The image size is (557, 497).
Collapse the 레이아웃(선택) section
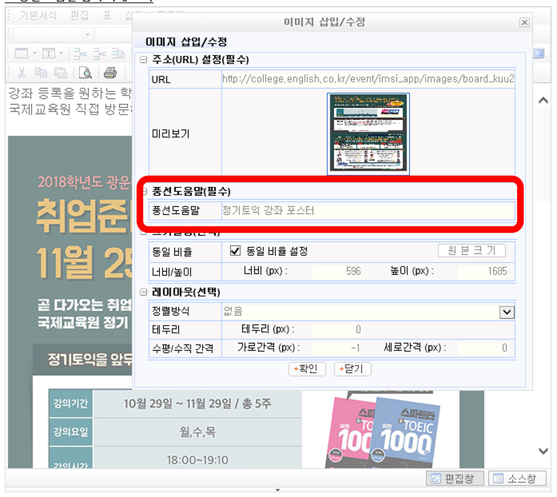[144, 292]
